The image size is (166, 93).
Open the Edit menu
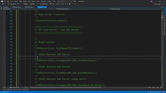(8, 1)
